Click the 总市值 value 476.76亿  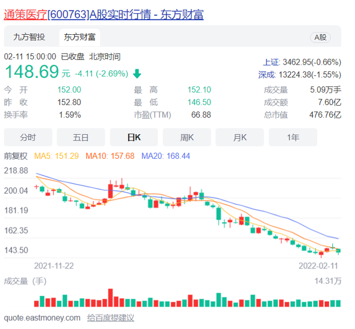(325, 115)
